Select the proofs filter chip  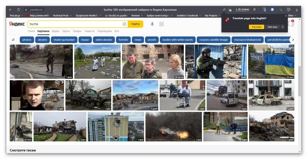(152, 40)
